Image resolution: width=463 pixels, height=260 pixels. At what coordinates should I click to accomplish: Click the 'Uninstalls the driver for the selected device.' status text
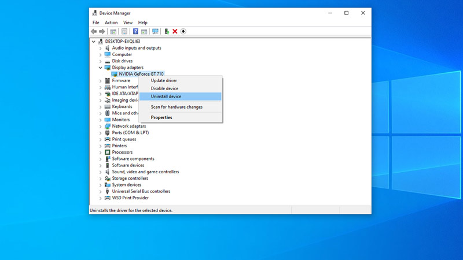click(131, 210)
